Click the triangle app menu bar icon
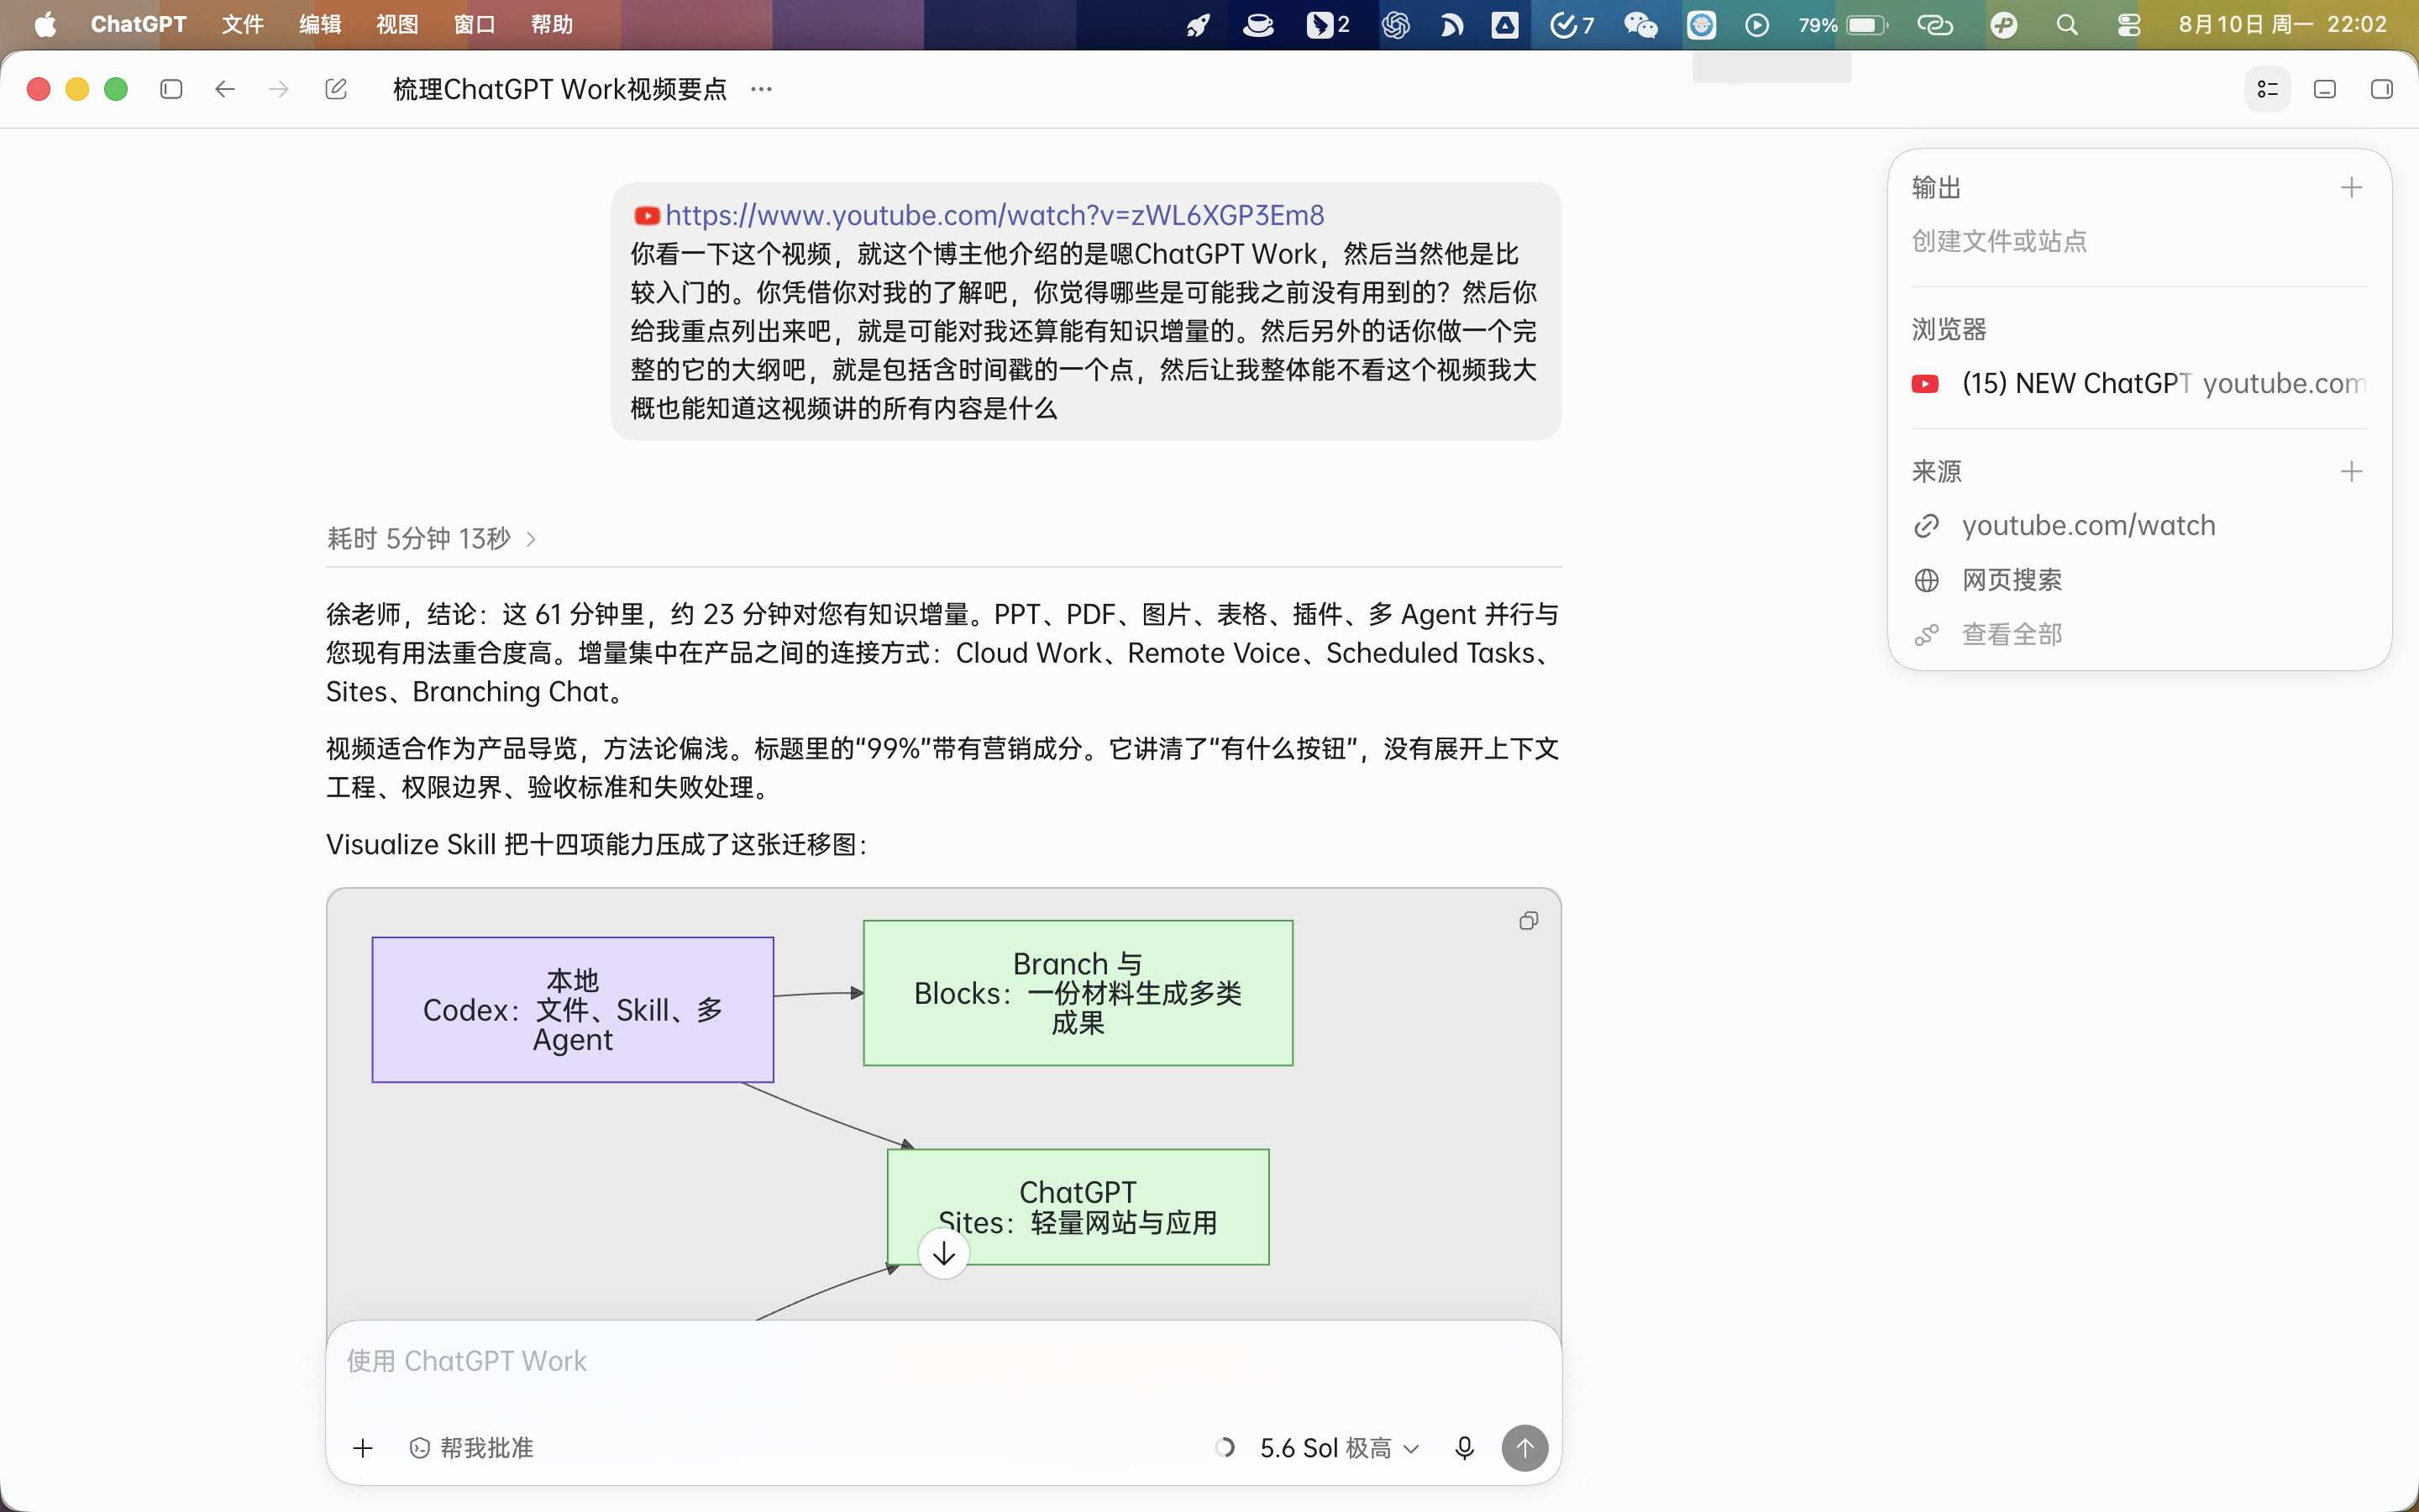This screenshot has height=1512, width=2419. pyautogui.click(x=1504, y=25)
